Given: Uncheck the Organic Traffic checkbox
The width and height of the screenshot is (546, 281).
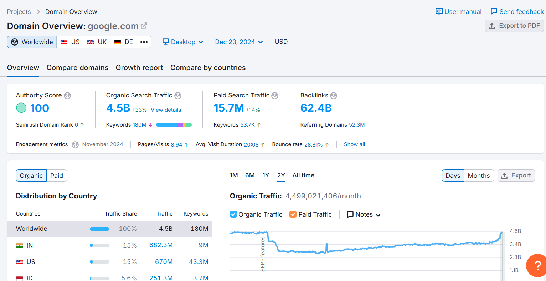Looking at the screenshot, I should point(233,214).
